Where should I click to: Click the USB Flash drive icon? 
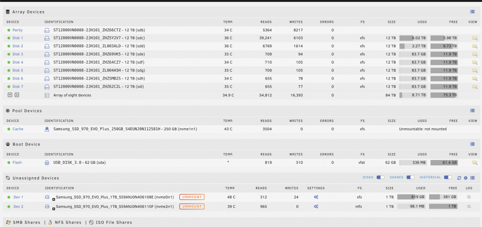pos(47,162)
